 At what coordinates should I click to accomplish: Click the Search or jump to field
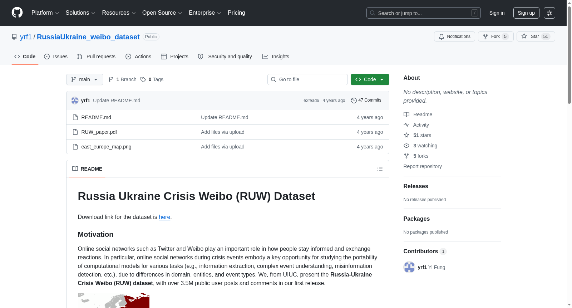click(x=424, y=13)
